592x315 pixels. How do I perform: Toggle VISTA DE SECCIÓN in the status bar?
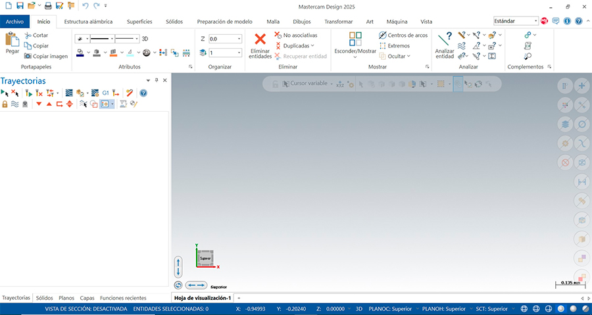pos(86,308)
